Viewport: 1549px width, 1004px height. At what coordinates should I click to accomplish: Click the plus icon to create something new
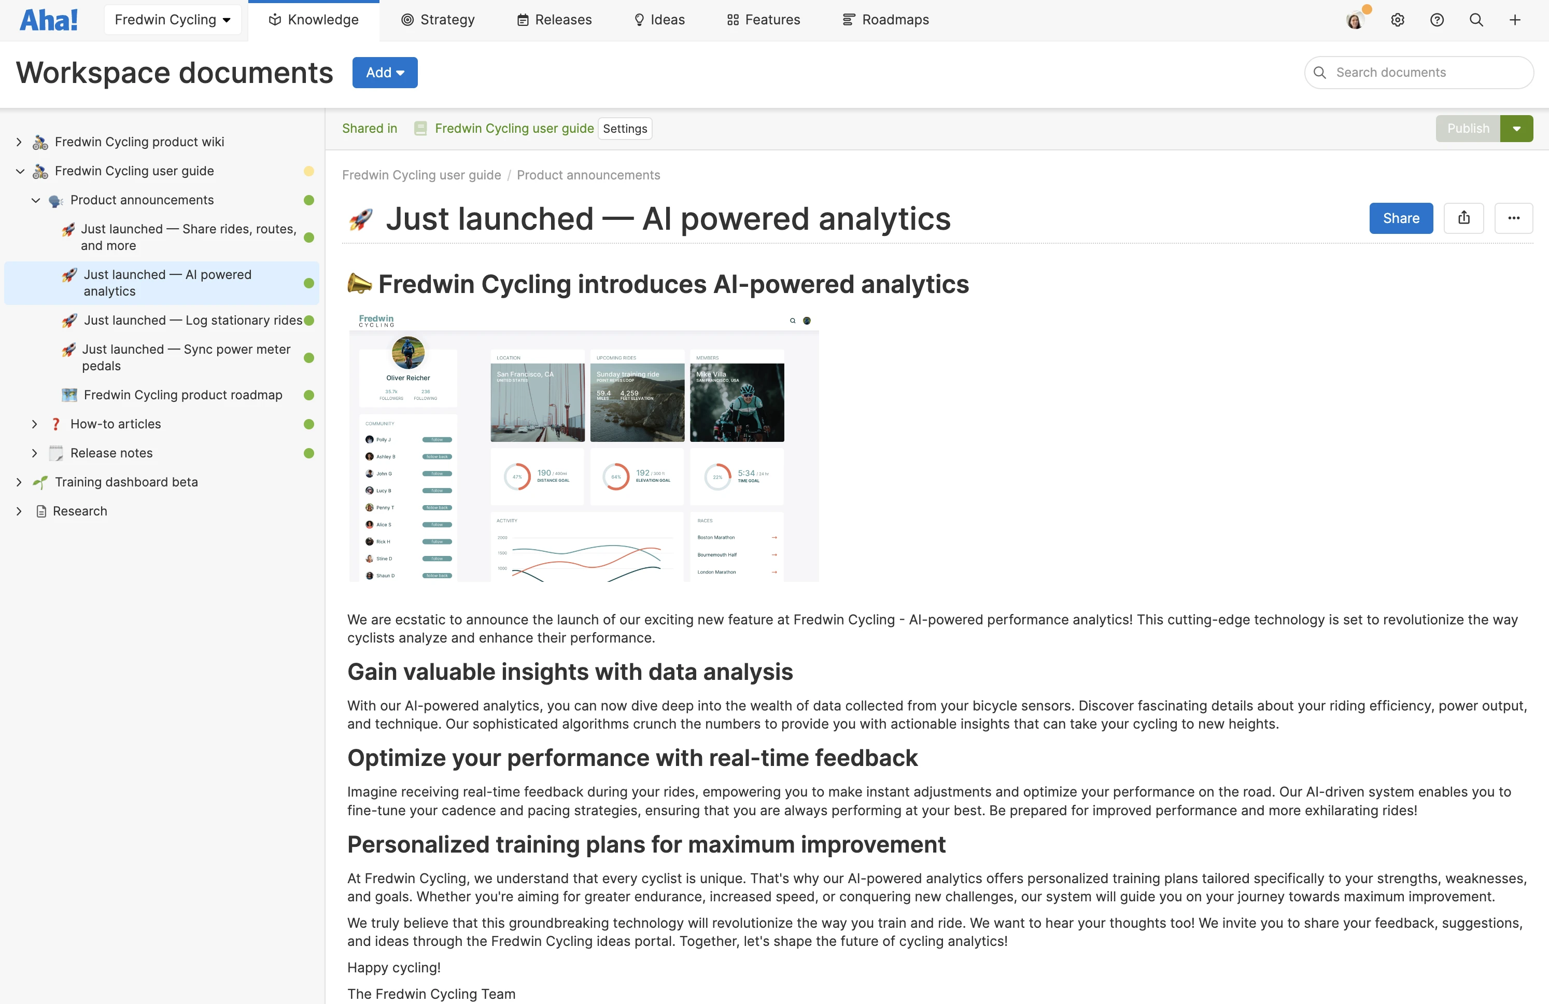pos(1515,20)
